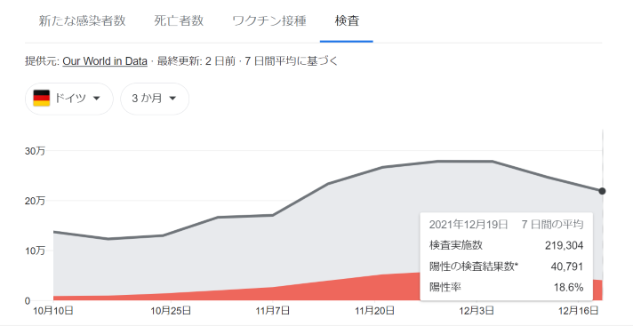Click the 11月20日 axis label

[x=374, y=311]
